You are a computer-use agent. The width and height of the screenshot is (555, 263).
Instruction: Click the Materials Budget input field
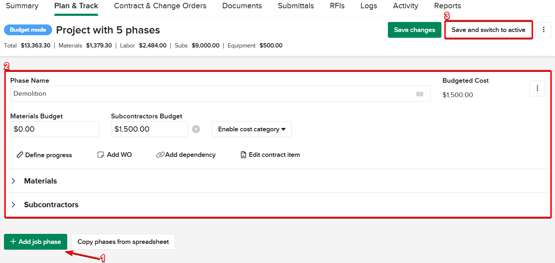pyautogui.click(x=54, y=129)
